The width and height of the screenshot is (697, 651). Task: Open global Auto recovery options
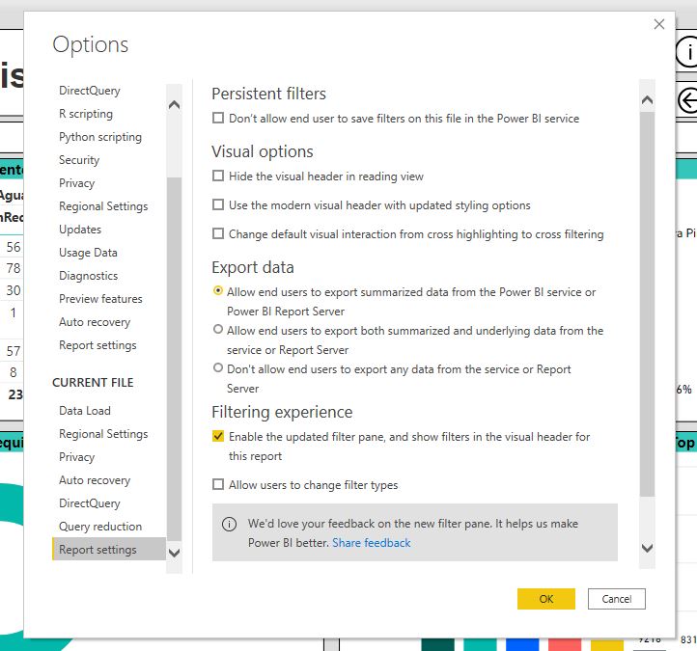[x=95, y=321]
